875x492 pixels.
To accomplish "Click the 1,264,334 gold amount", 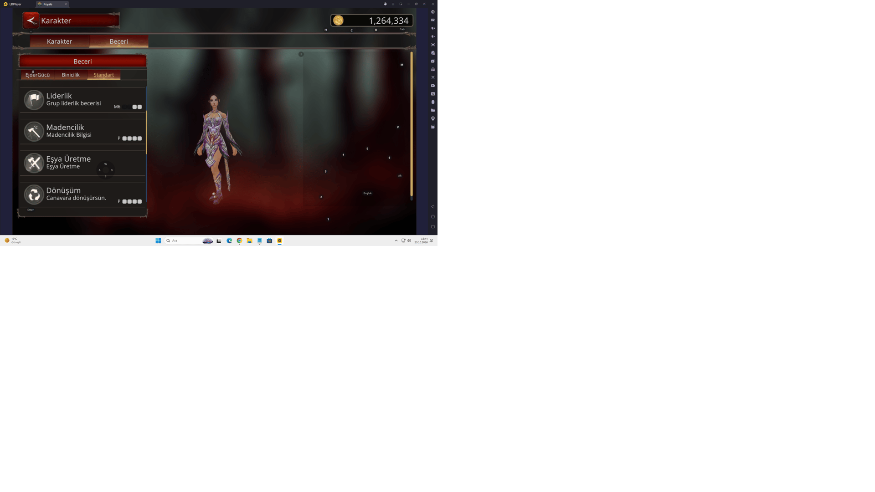I will pyautogui.click(x=388, y=21).
